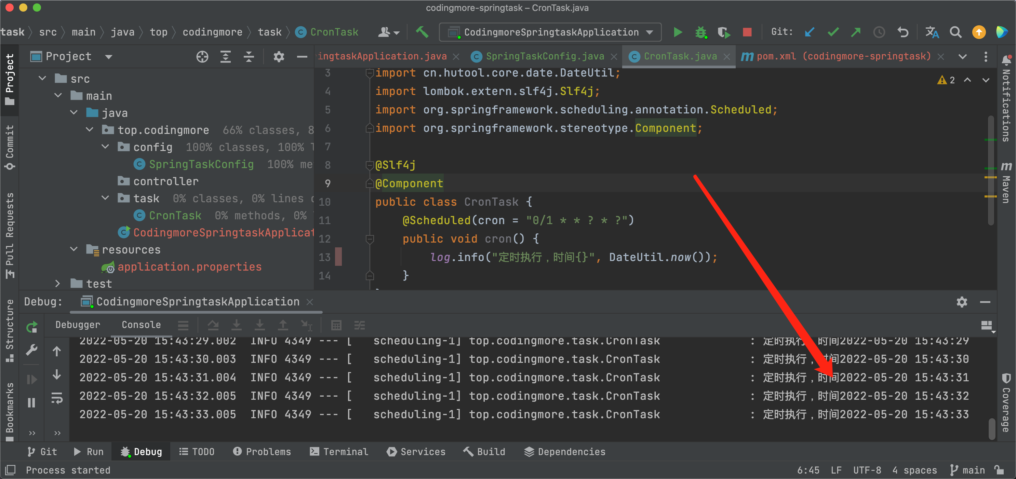Click the green Run application icon
The height and width of the screenshot is (479, 1016).
[x=678, y=32]
